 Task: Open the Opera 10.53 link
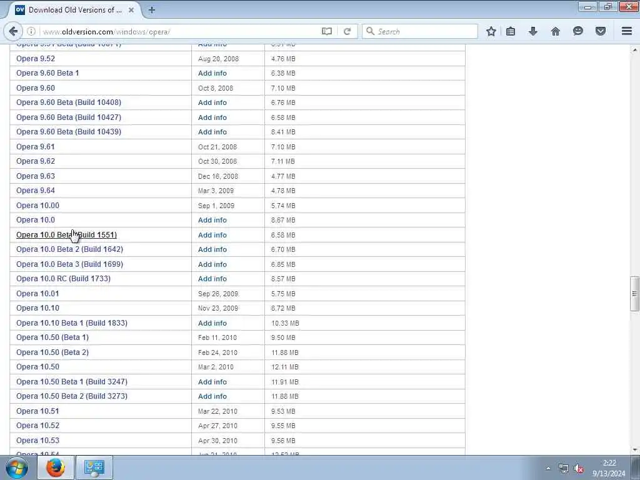click(x=37, y=441)
